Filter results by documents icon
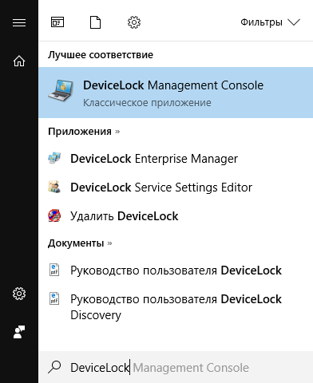Screen dimensions: 313x383 [x=96, y=22]
